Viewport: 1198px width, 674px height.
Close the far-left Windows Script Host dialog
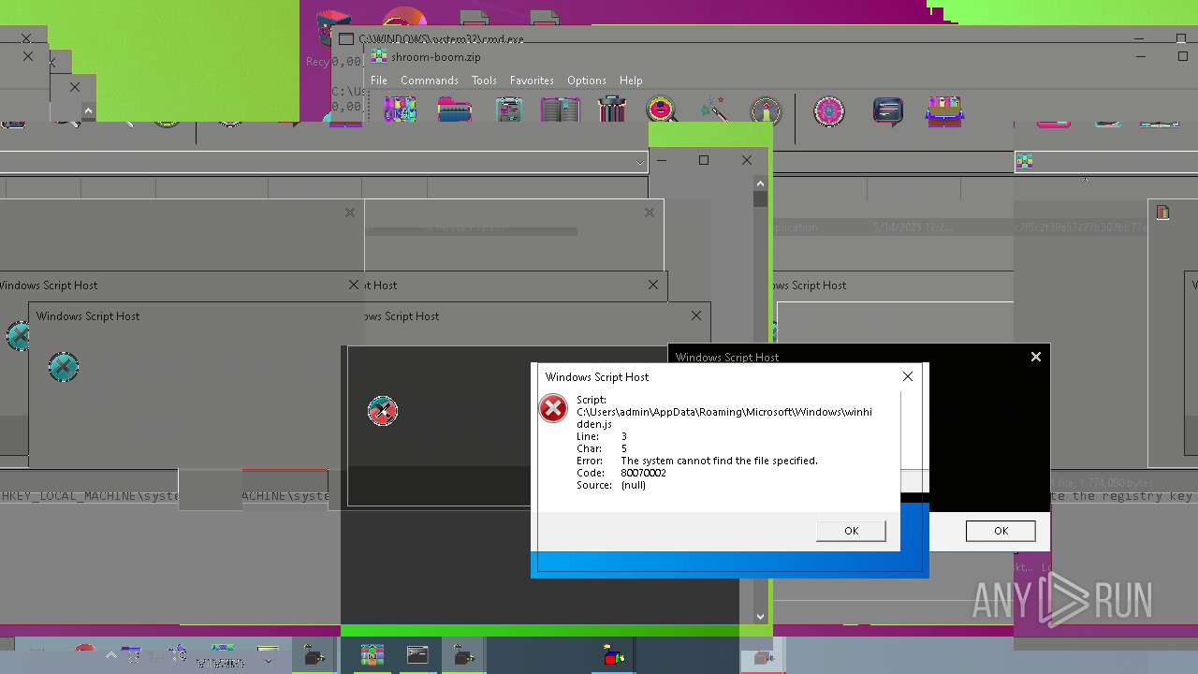[x=354, y=285]
